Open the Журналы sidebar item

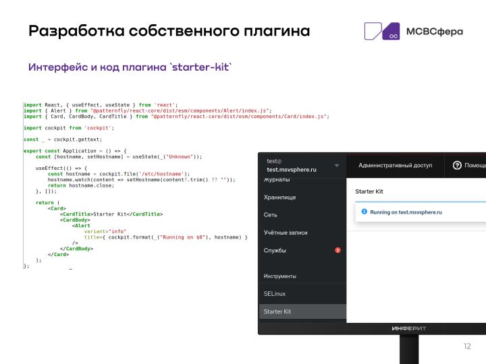point(277,179)
